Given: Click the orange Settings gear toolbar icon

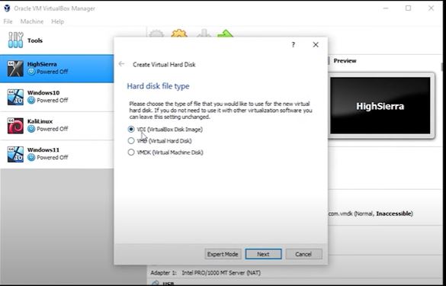Looking at the screenshot, I should (179, 33).
